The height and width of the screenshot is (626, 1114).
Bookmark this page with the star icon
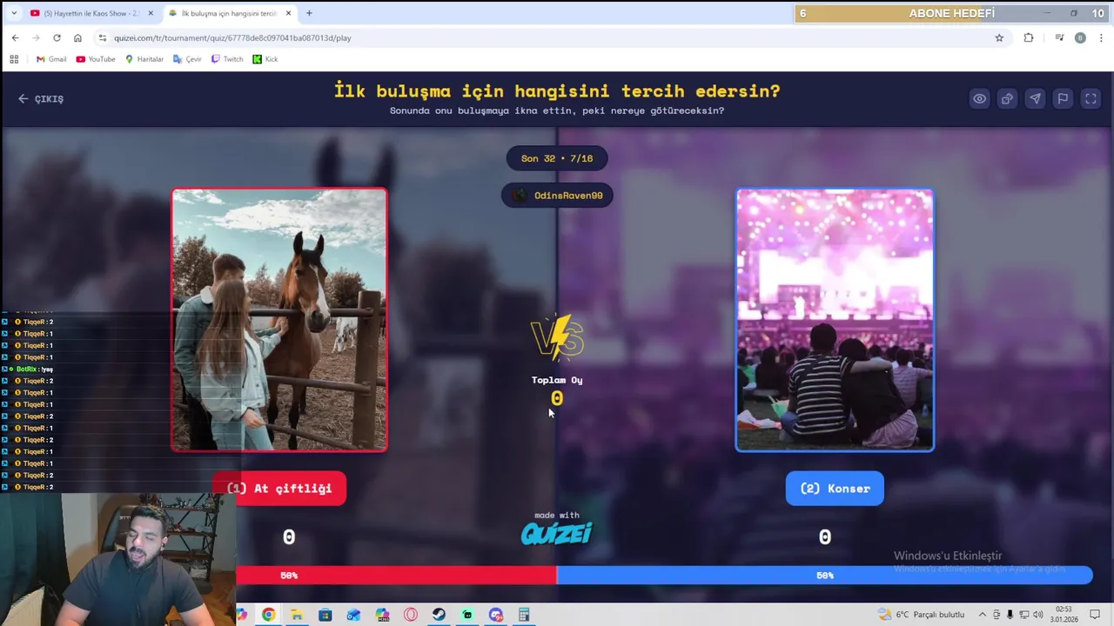tap(999, 38)
